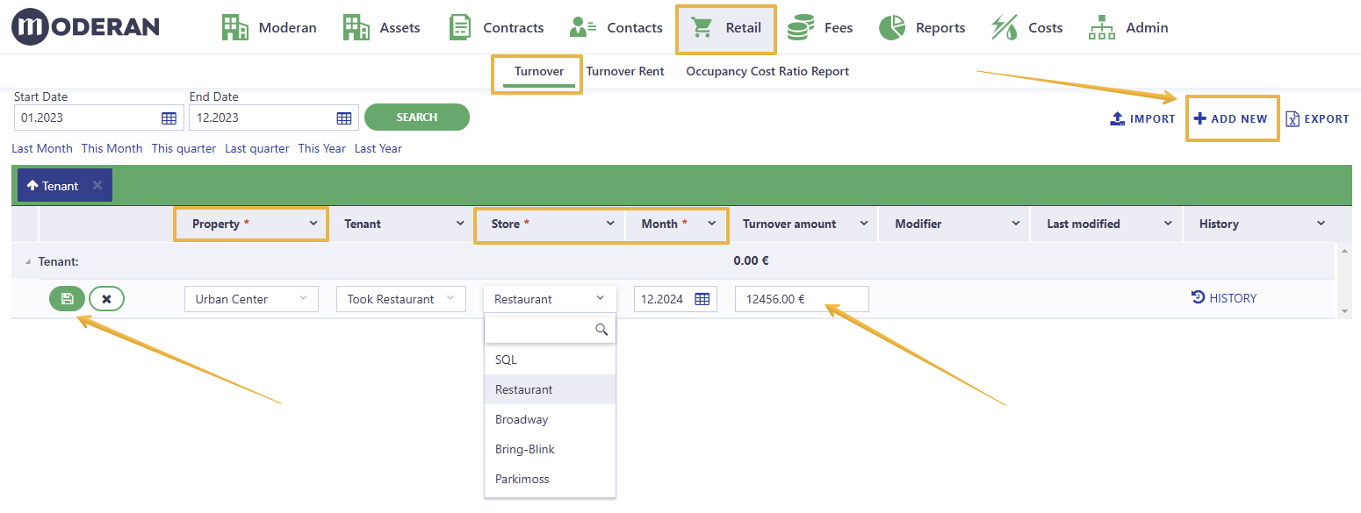Viewport: 1361px width, 513px height.
Task: Remove the Tenant grouping chip
Action: pyautogui.click(x=97, y=185)
